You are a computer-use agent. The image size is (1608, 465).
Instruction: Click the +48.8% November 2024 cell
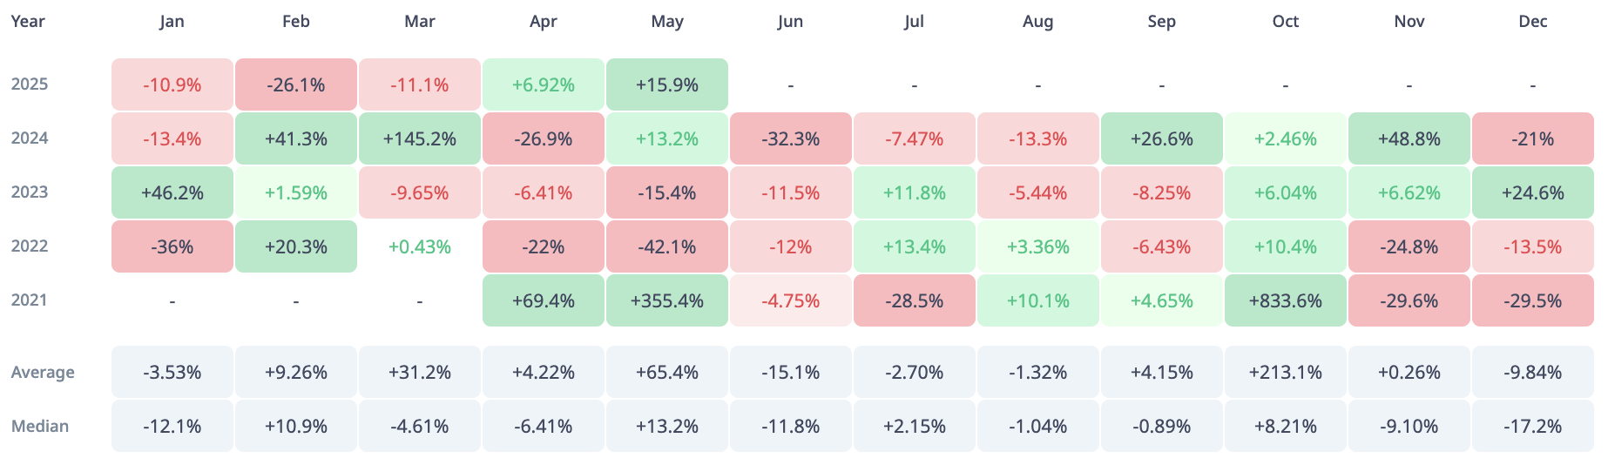tap(1409, 138)
